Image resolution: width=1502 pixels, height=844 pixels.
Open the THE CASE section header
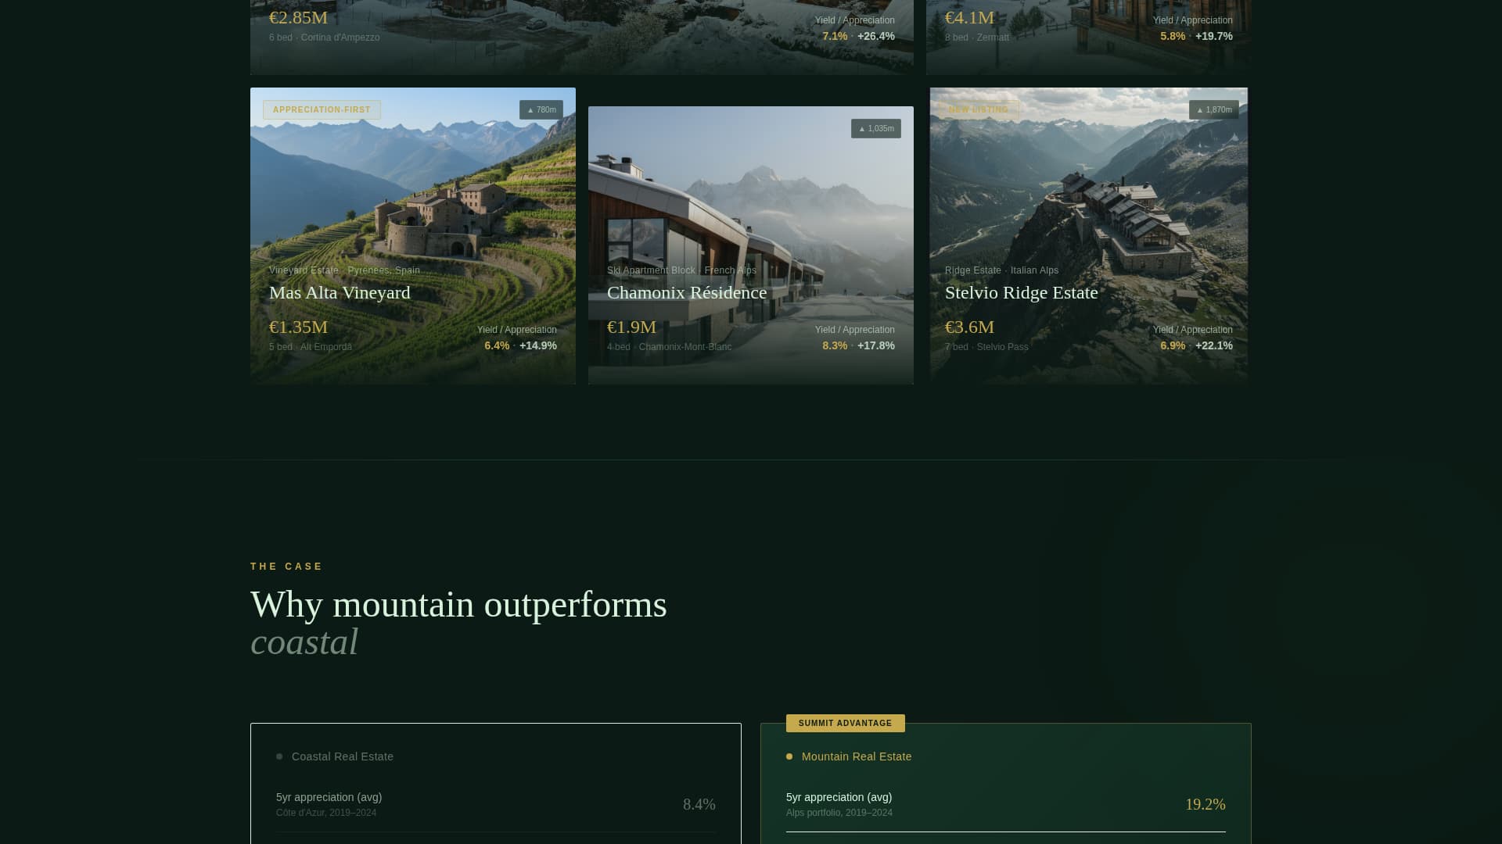pos(285,566)
